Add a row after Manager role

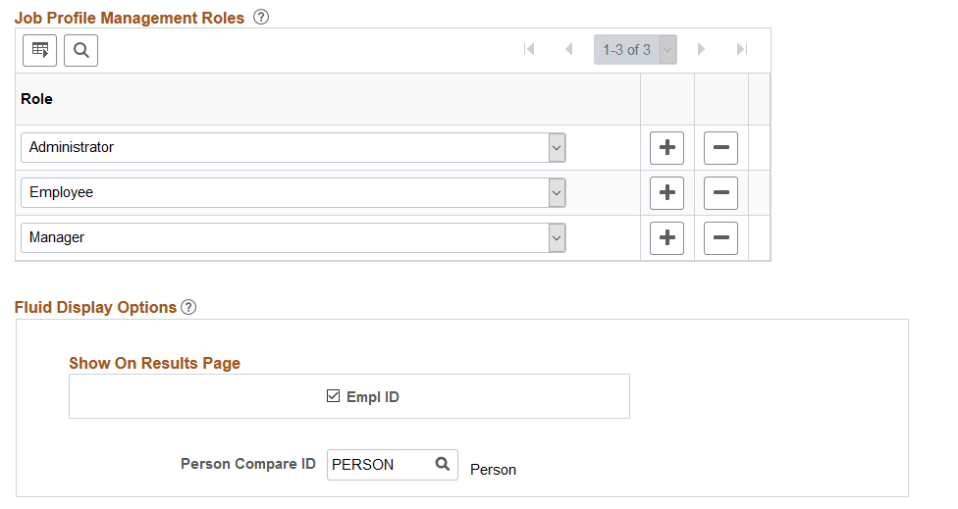pyautogui.click(x=666, y=238)
